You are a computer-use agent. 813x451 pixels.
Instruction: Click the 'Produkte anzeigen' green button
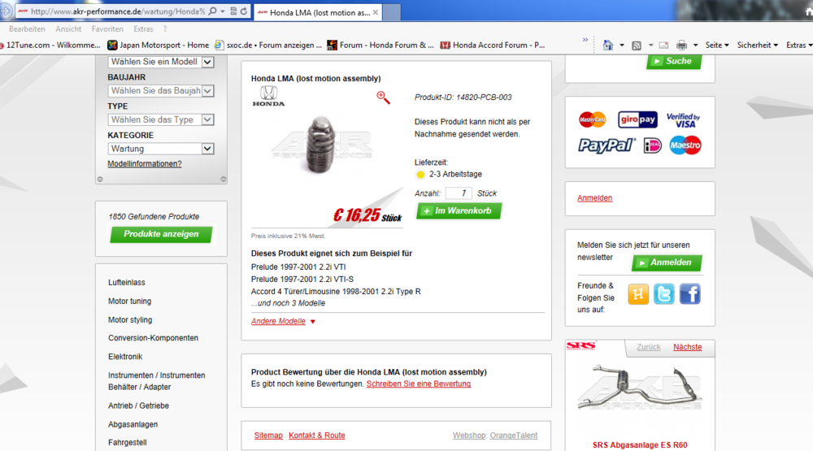pos(161,234)
